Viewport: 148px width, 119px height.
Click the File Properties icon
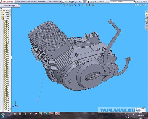(91, 2)
